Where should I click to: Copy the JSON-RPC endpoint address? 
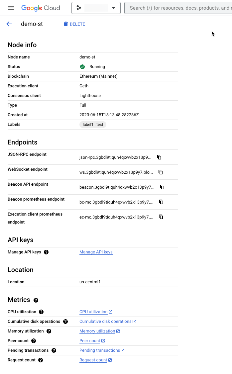click(159, 157)
